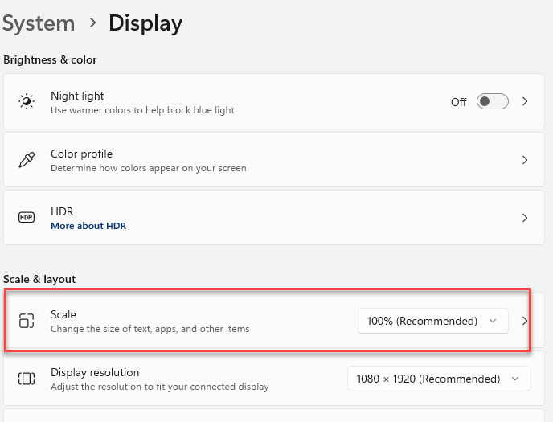This screenshot has height=422, width=553.
Task: Click the HDR badge icon
Action: 27,218
